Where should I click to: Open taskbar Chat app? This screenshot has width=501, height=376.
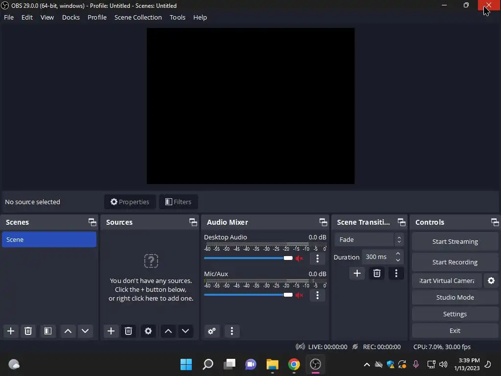click(251, 364)
